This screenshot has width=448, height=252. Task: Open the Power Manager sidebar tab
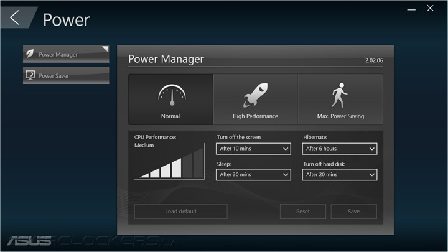(66, 54)
